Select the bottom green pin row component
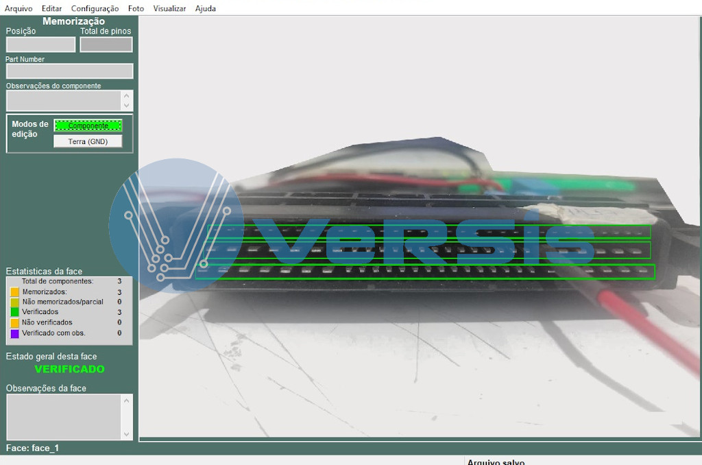Image resolution: width=702 pixels, height=465 pixels. (x=425, y=272)
